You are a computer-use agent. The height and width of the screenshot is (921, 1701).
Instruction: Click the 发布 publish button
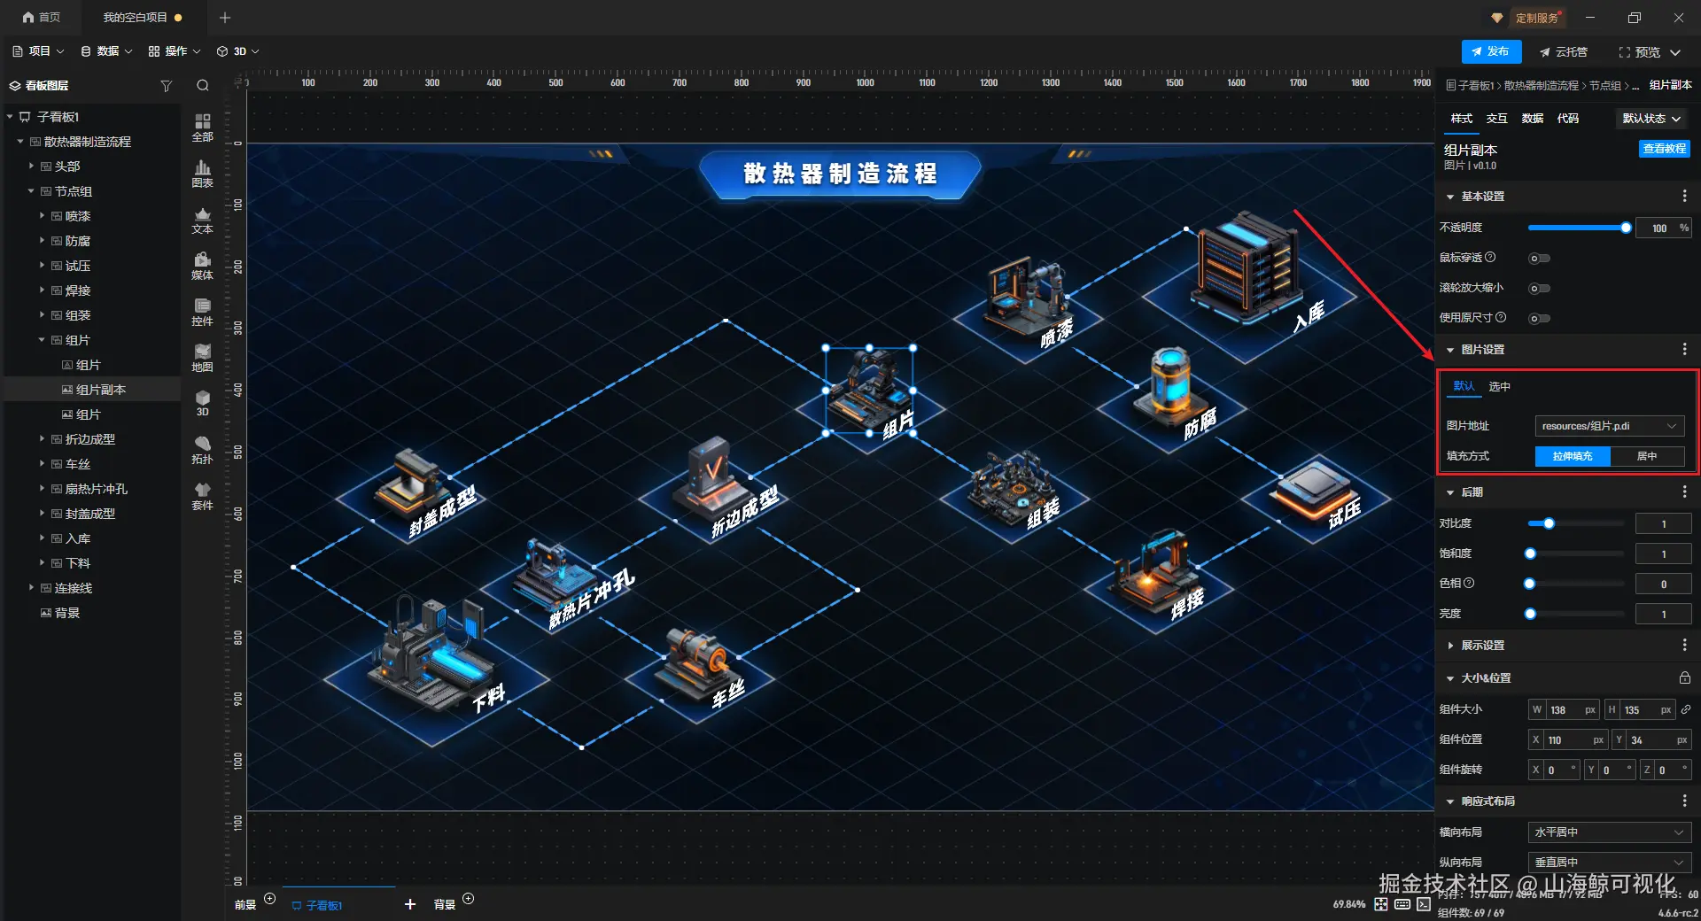1491,51
